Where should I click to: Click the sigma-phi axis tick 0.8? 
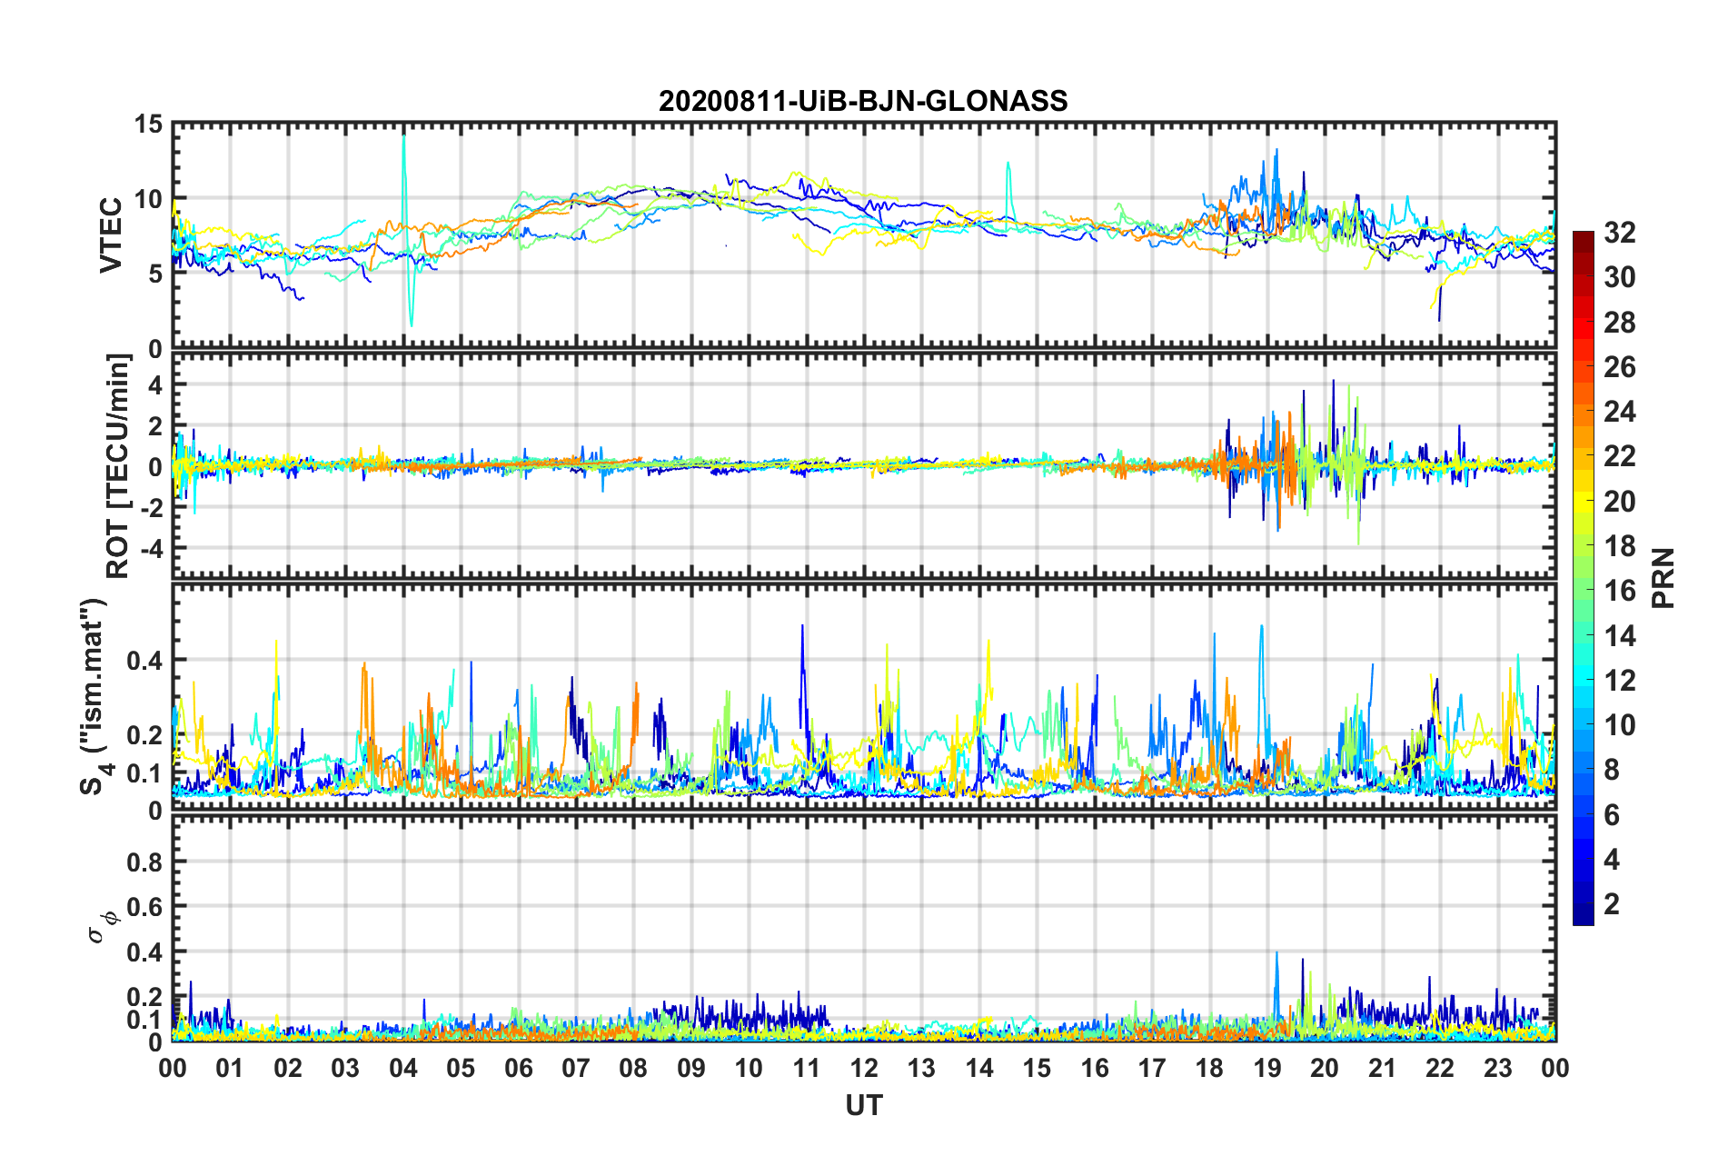coord(144,862)
